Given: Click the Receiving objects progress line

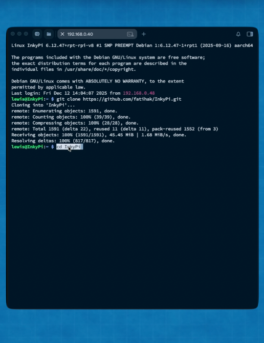Looking at the screenshot, I should click(99, 135).
